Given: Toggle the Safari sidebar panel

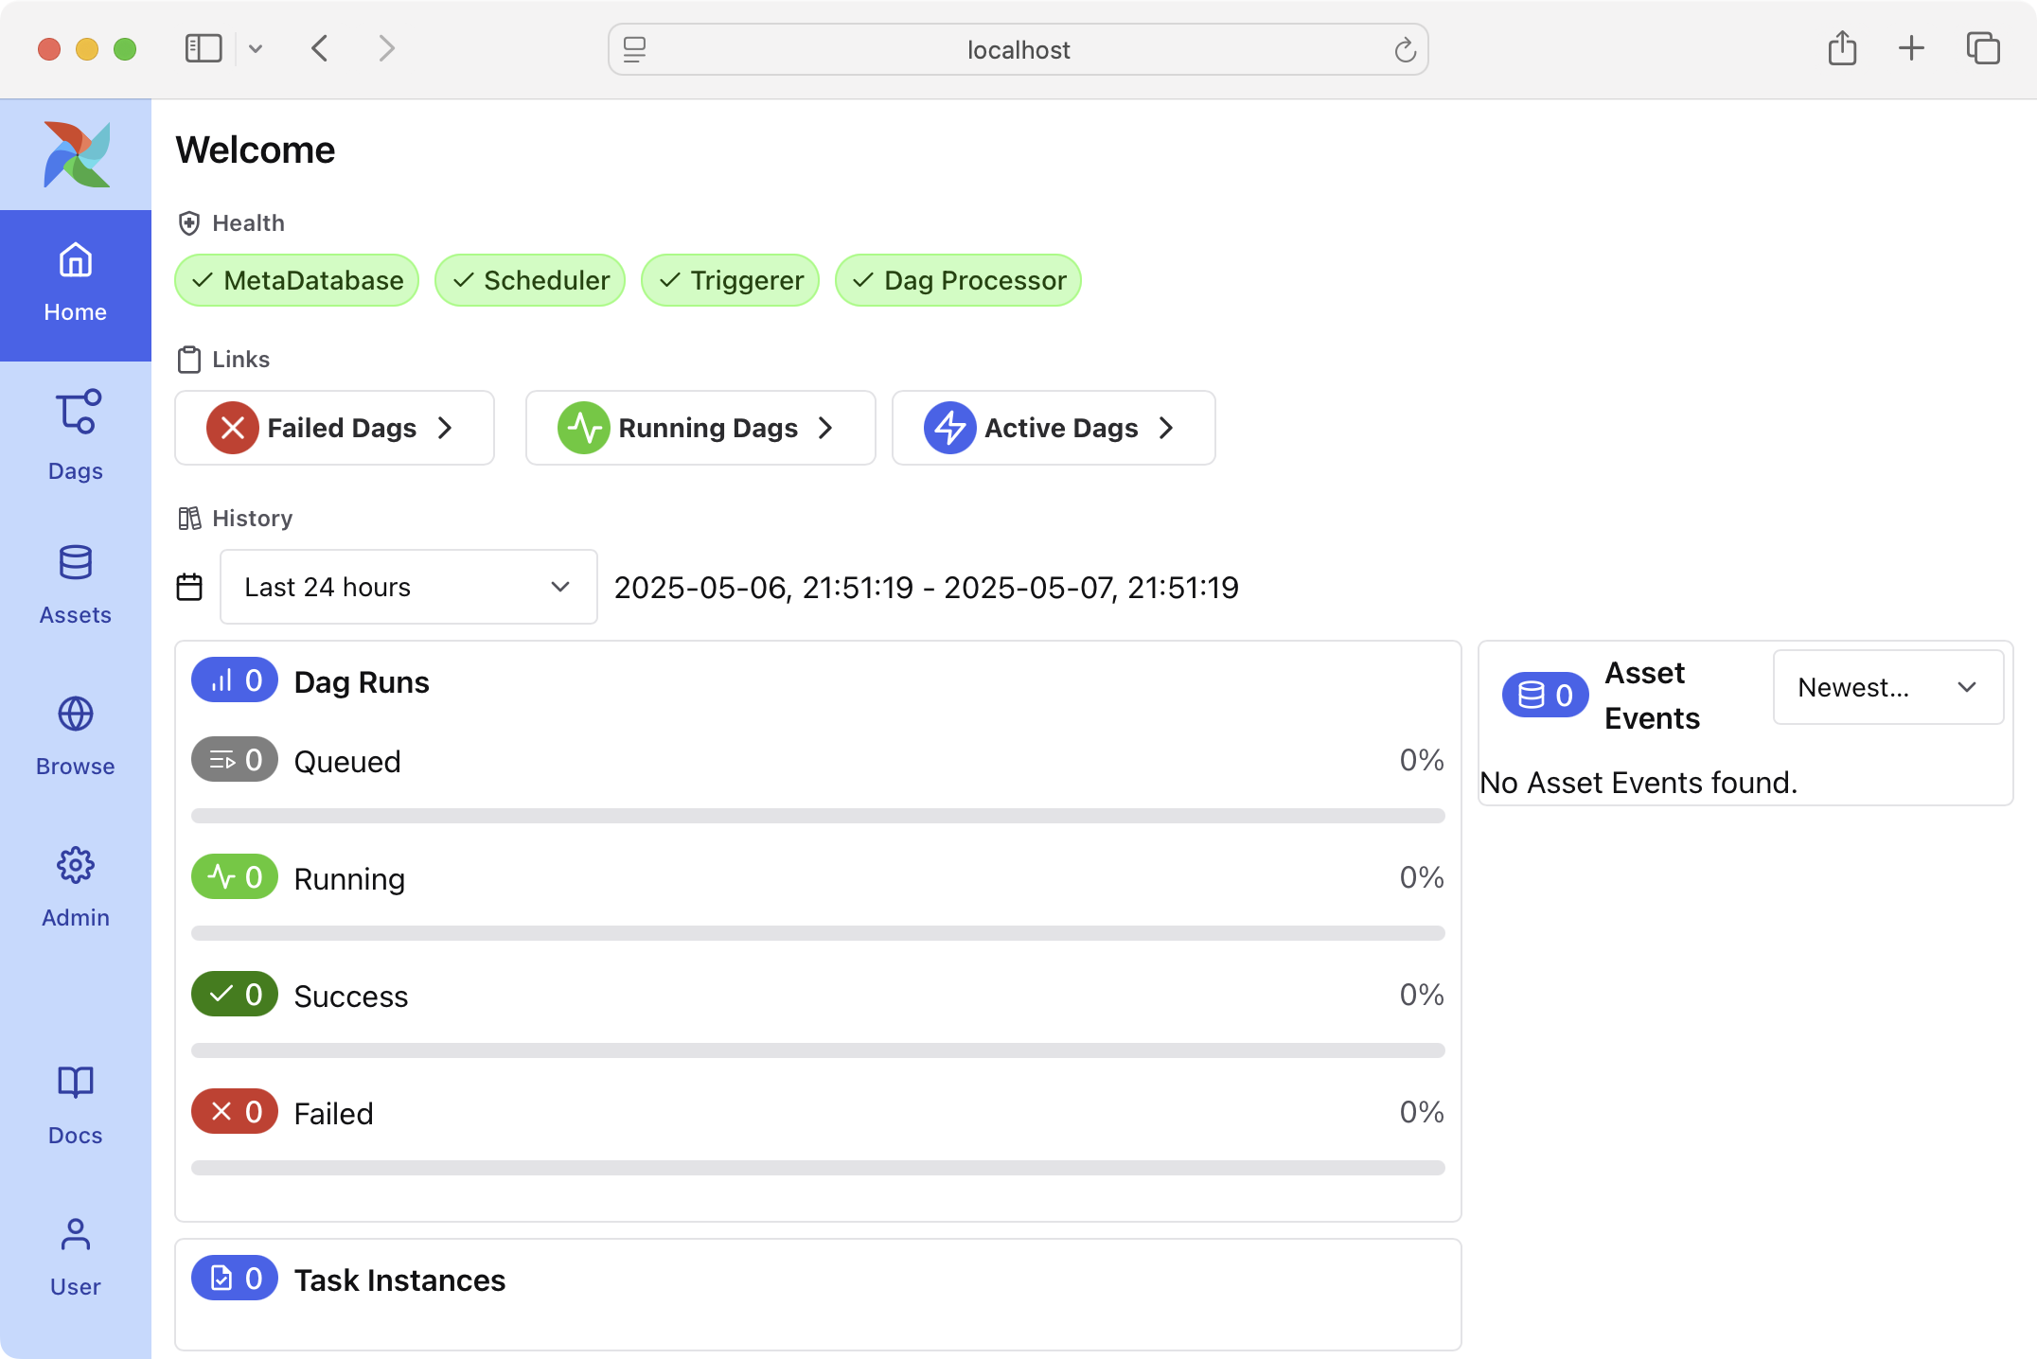Looking at the screenshot, I should point(204,49).
